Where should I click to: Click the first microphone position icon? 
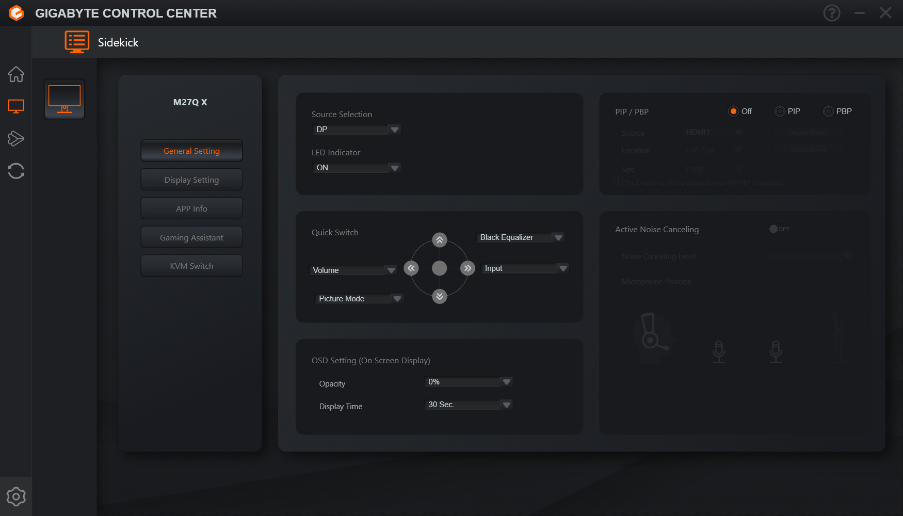(719, 351)
